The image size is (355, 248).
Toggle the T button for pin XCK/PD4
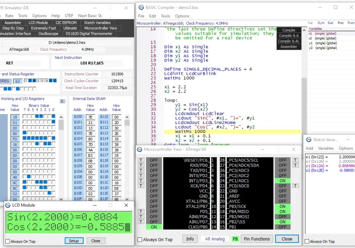tap(141, 186)
